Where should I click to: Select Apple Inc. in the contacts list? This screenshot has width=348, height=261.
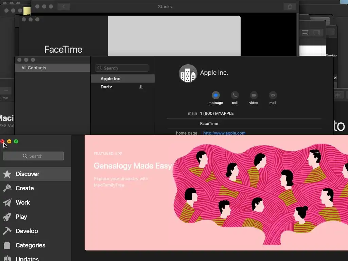pyautogui.click(x=122, y=79)
